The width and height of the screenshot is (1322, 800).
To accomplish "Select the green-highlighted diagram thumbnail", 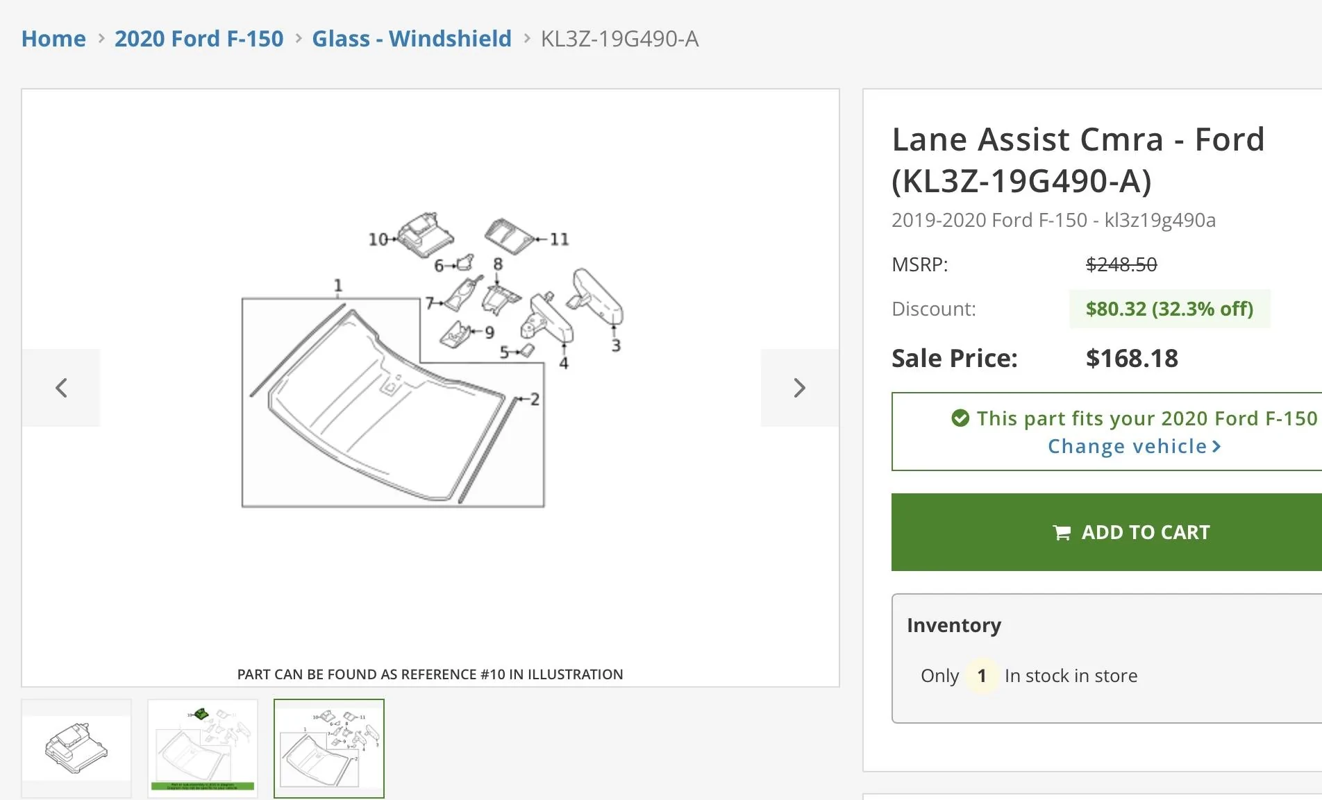I will coord(203,748).
